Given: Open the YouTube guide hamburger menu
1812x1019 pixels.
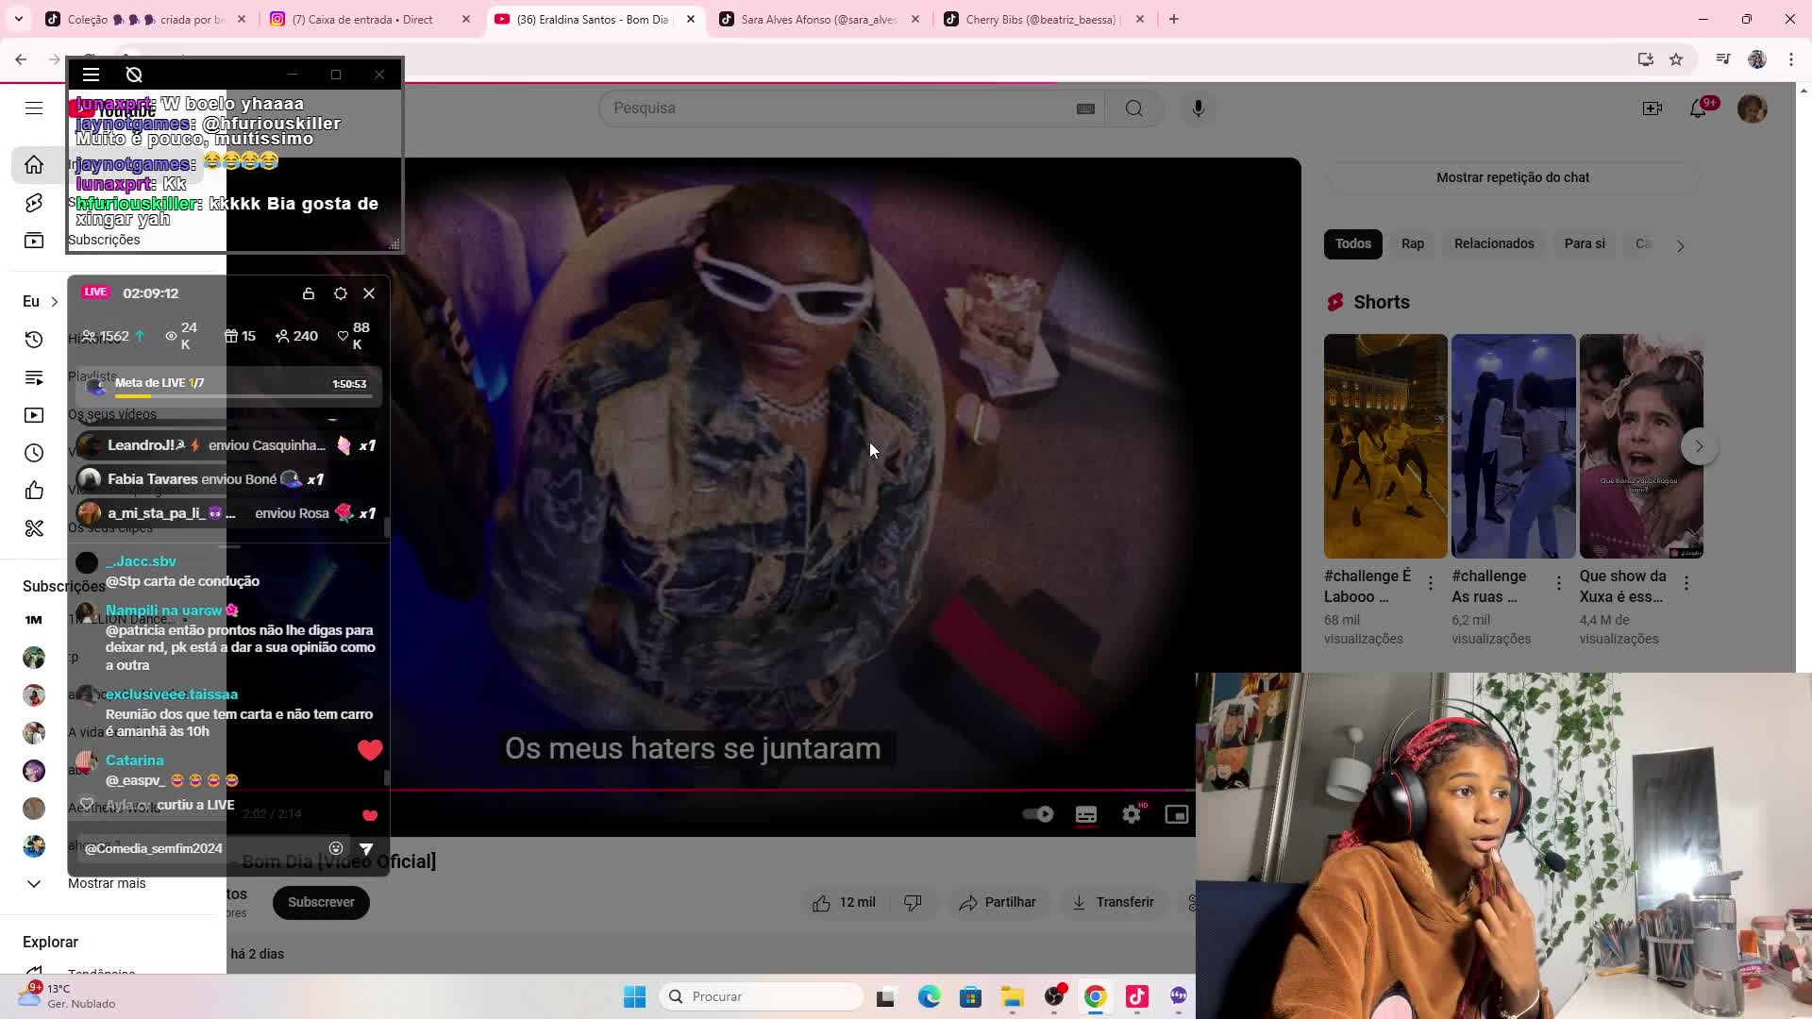Looking at the screenshot, I should pyautogui.click(x=34, y=109).
